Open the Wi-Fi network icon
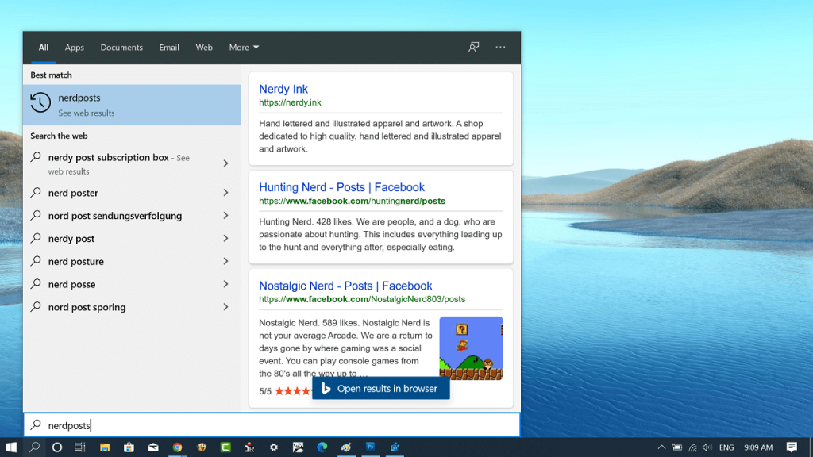The height and width of the screenshot is (457, 813). pos(692,447)
